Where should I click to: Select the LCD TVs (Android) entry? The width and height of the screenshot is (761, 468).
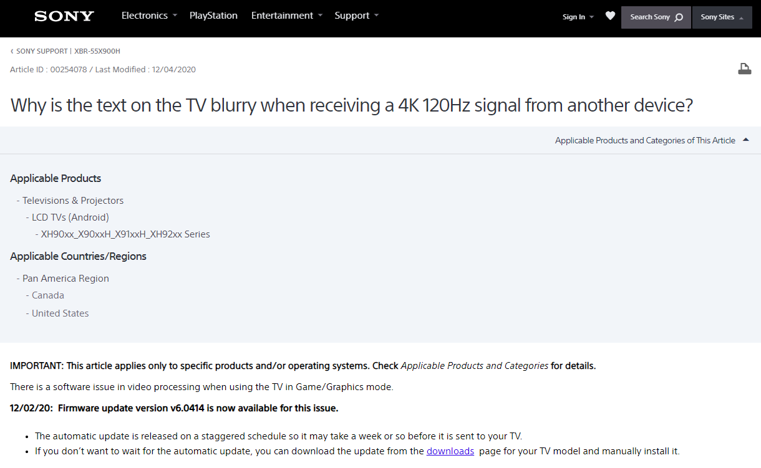(x=70, y=217)
